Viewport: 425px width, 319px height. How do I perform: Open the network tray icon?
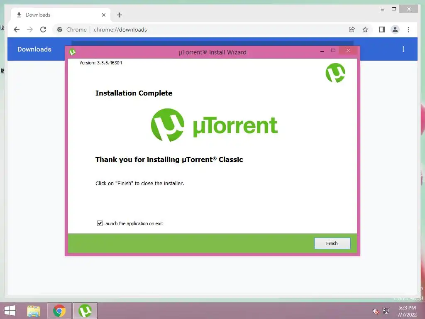(x=386, y=311)
